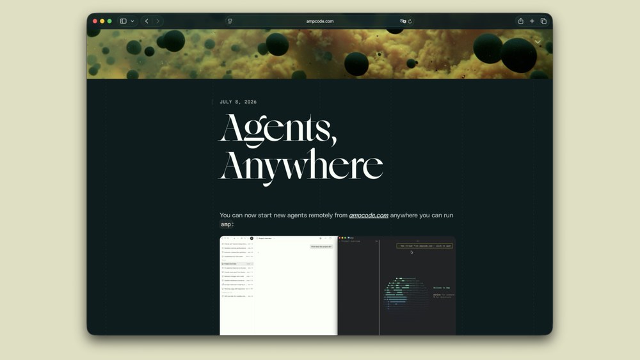This screenshot has height=360, width=640.
Task: Open the translate page icon
Action: coord(403,21)
